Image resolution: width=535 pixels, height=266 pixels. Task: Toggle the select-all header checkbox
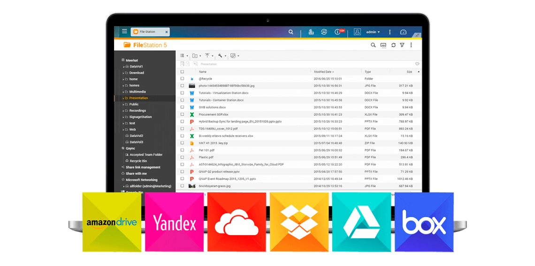coord(182,72)
